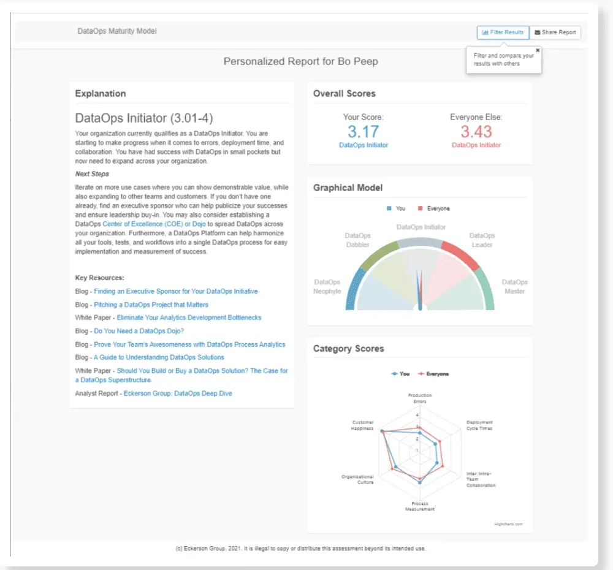613x570 pixels.
Task: Toggle You series in Category Scores legend
Action: click(400, 374)
